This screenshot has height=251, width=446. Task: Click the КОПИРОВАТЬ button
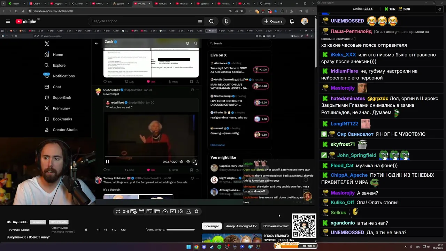[x=59, y=222]
